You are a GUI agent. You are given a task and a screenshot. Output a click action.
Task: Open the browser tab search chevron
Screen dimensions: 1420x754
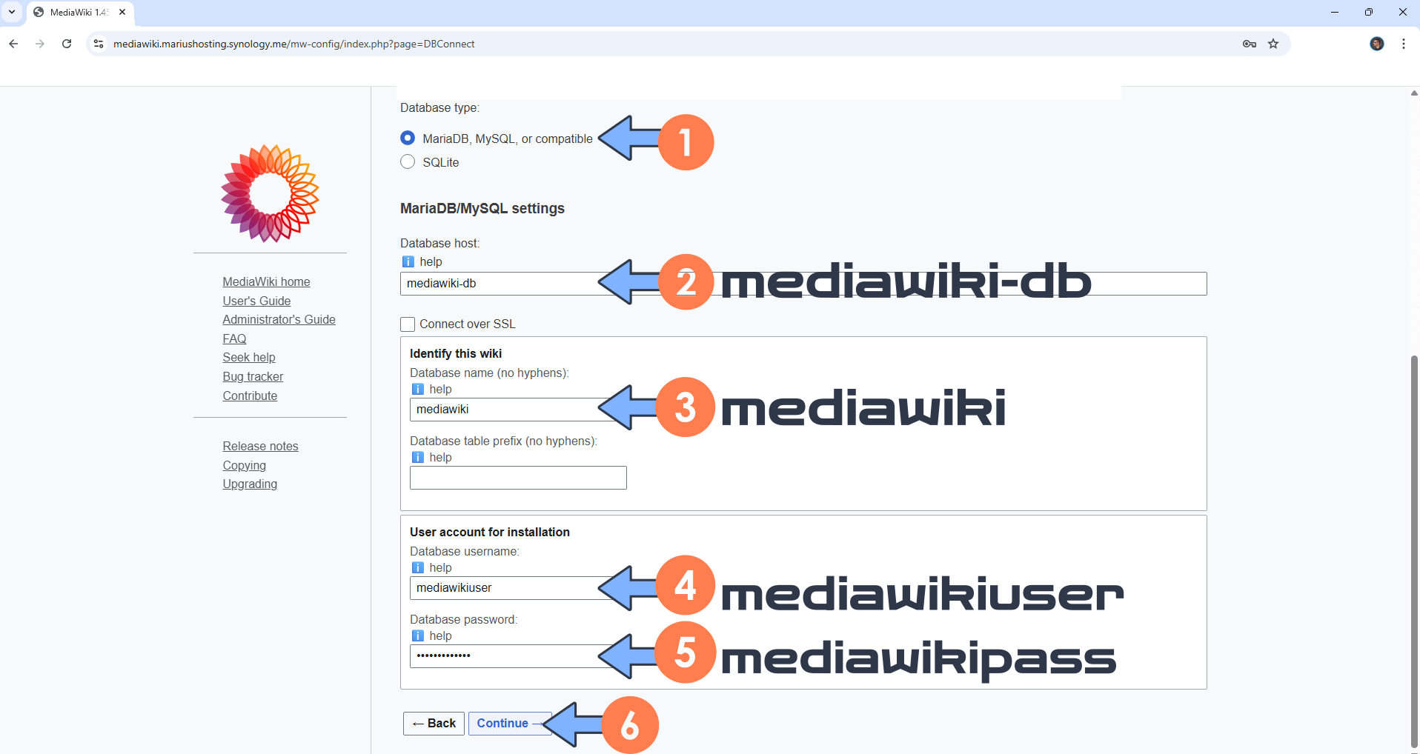[11, 12]
